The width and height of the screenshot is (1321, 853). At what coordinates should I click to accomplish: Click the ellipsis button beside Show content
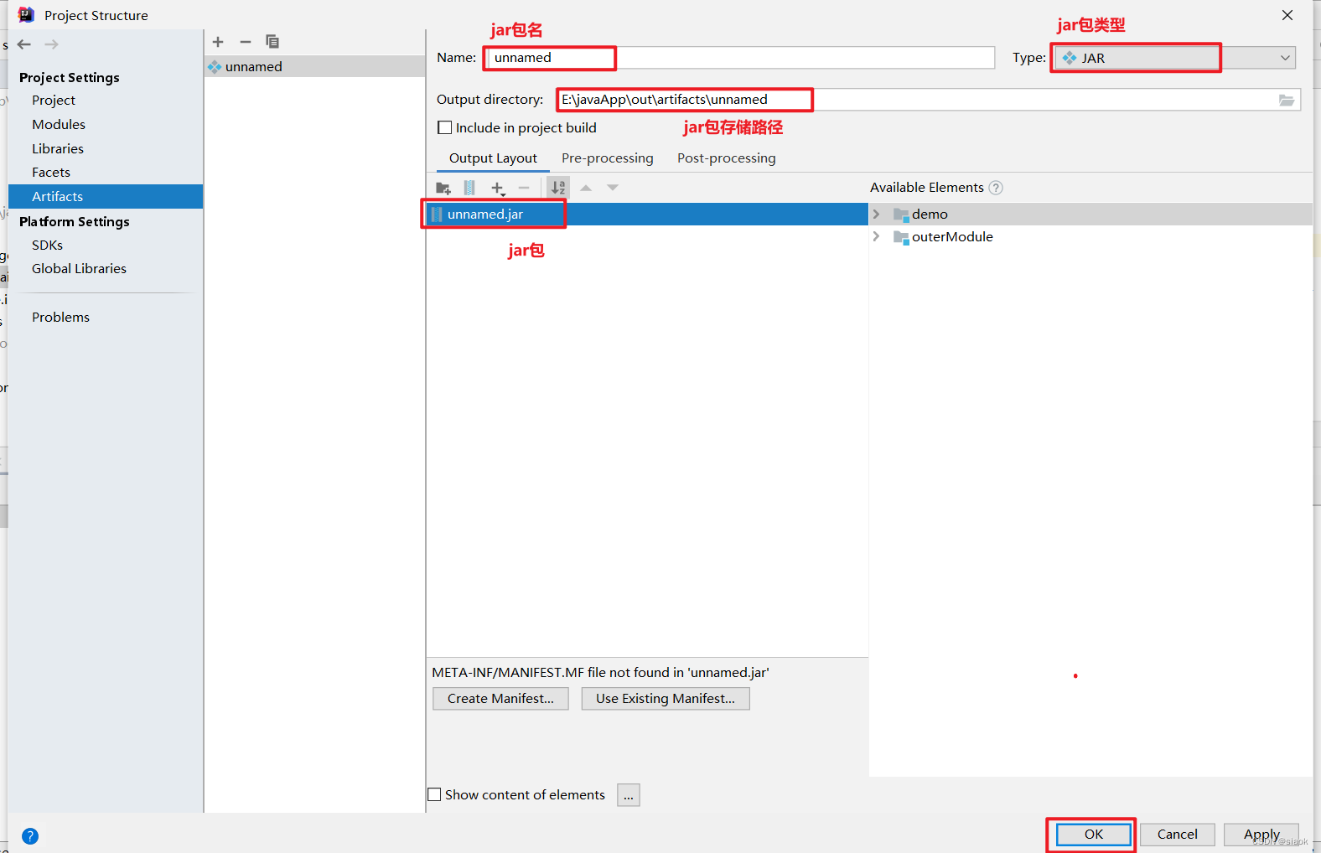(x=629, y=795)
